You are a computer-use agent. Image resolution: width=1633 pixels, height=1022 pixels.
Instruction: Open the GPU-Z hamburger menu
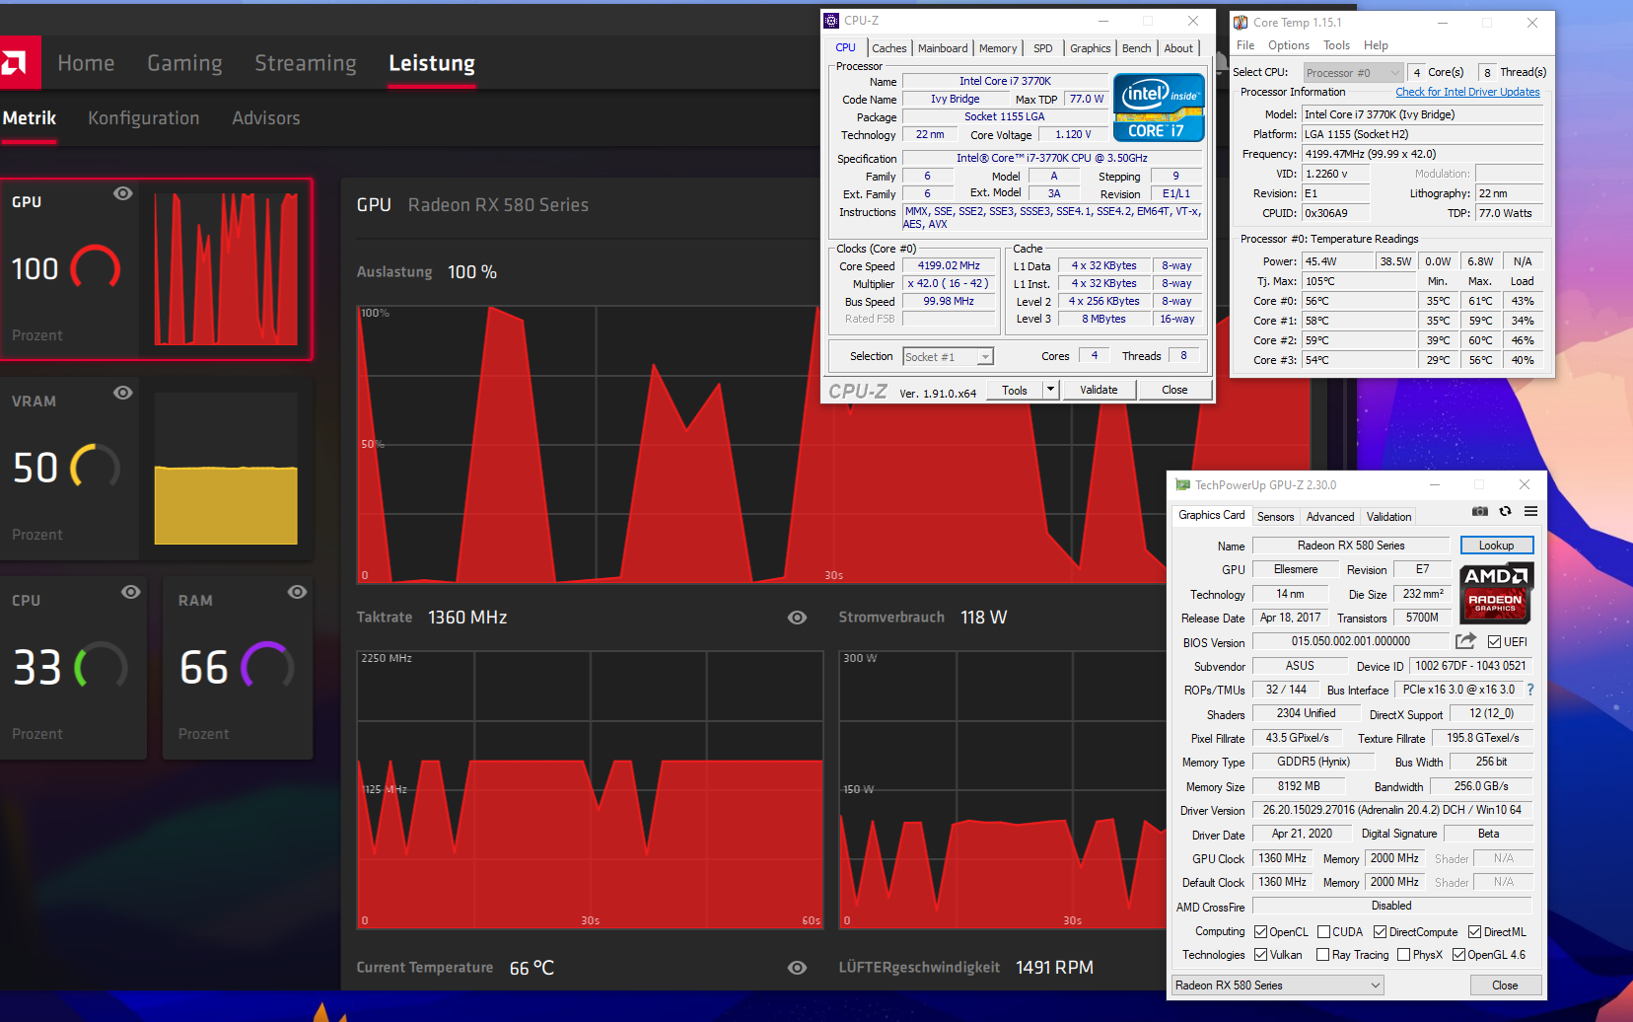pyautogui.click(x=1530, y=511)
